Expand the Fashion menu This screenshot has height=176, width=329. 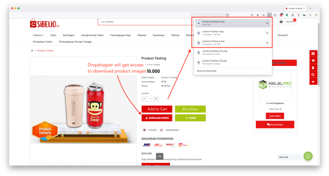click(x=38, y=35)
